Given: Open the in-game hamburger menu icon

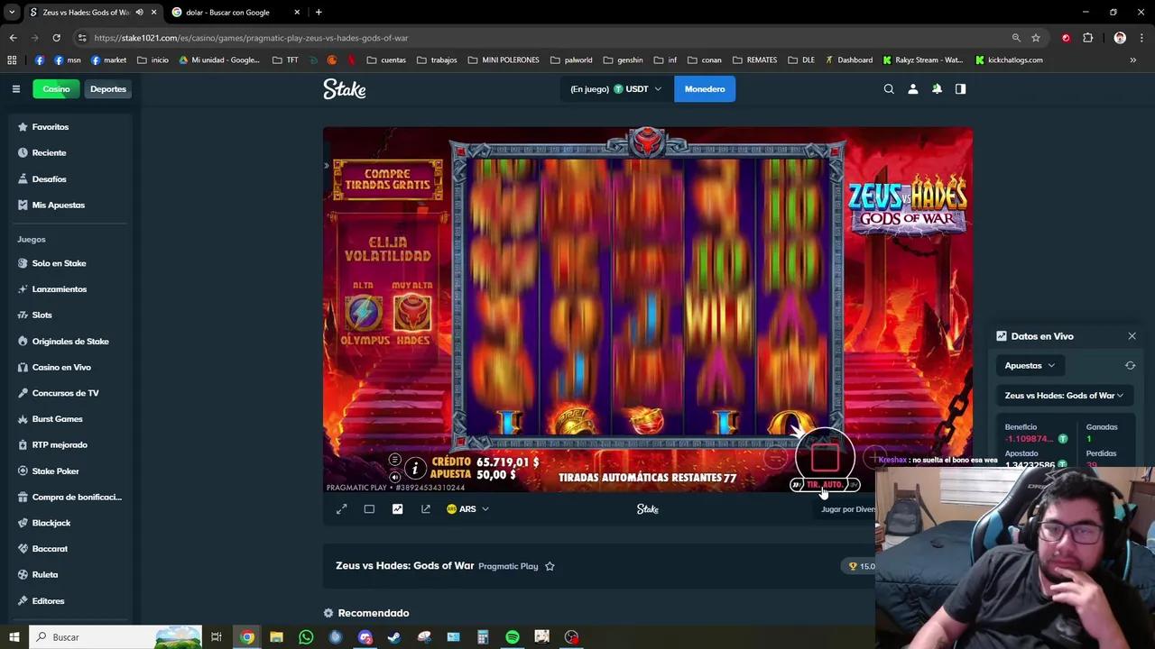Looking at the screenshot, I should point(395,459).
